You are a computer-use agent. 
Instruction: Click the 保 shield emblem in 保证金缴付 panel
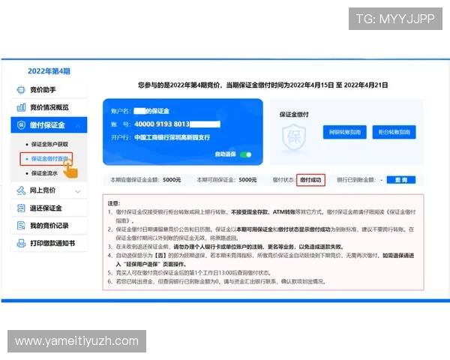click(294, 137)
